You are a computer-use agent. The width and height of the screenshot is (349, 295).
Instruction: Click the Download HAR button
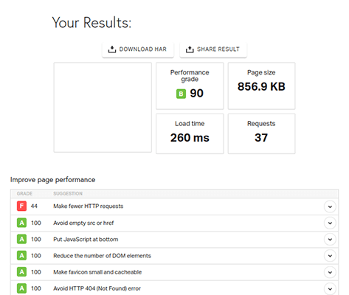pos(138,49)
